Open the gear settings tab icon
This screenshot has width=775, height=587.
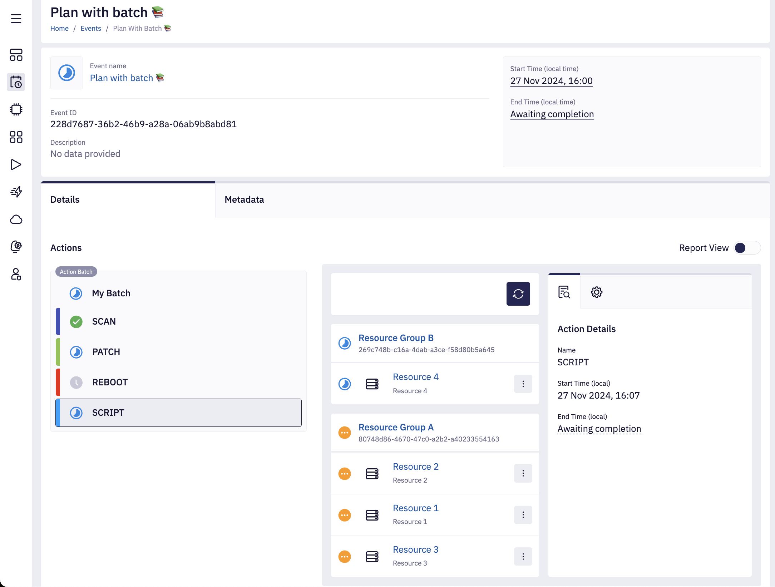tap(596, 292)
